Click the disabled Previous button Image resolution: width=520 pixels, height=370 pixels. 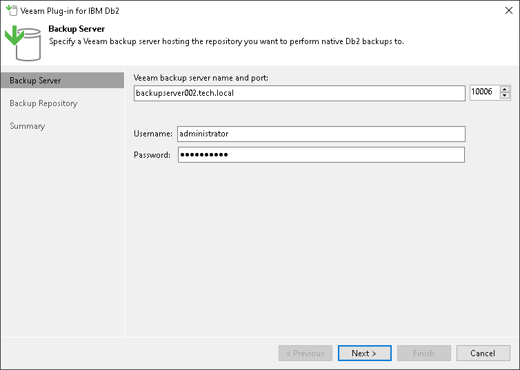coord(306,353)
